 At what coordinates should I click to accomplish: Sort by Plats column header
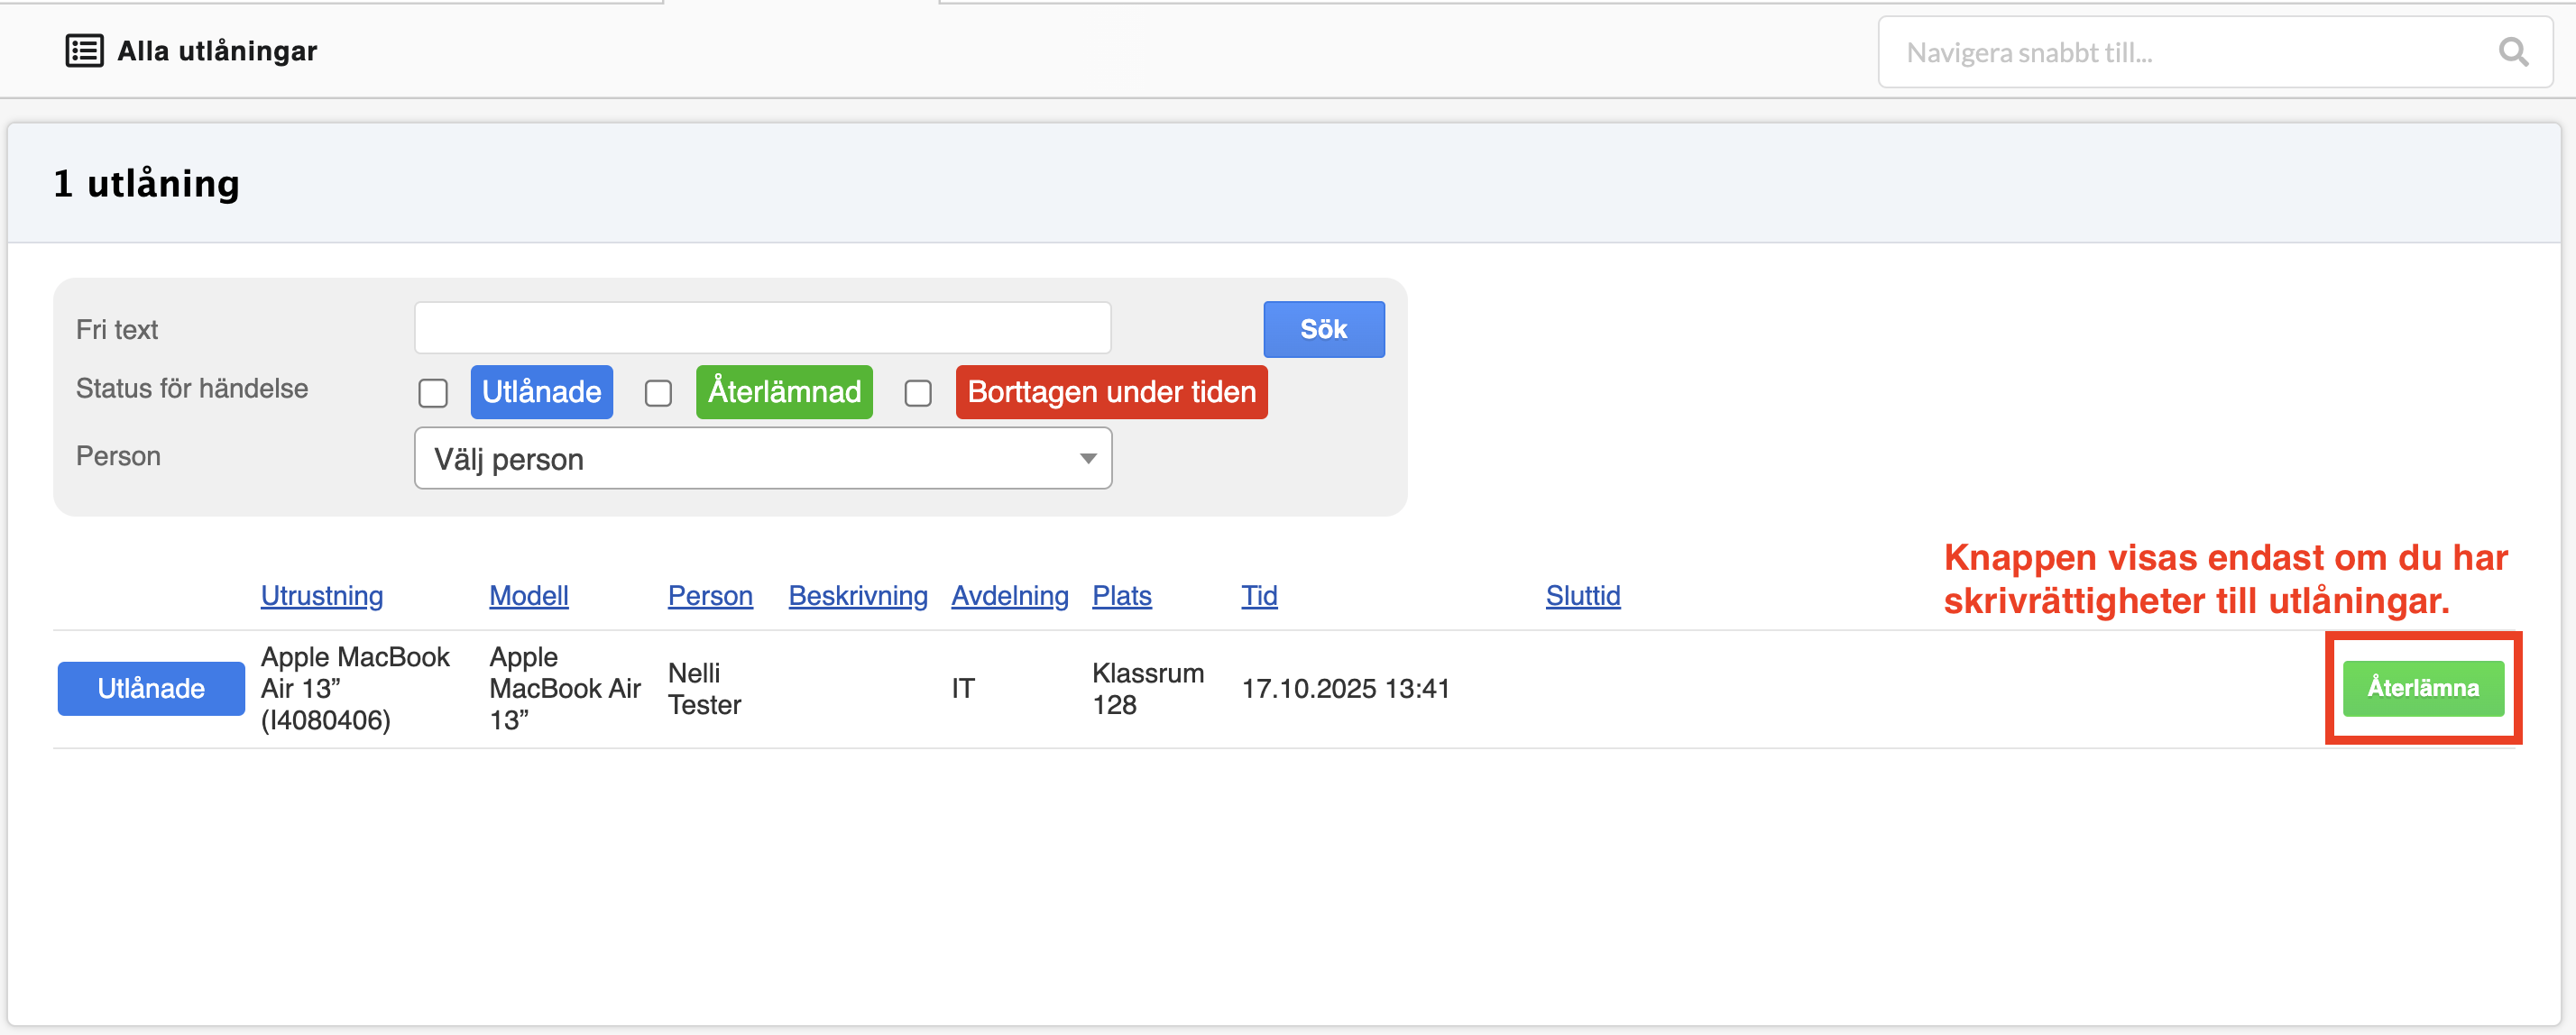click(1121, 596)
